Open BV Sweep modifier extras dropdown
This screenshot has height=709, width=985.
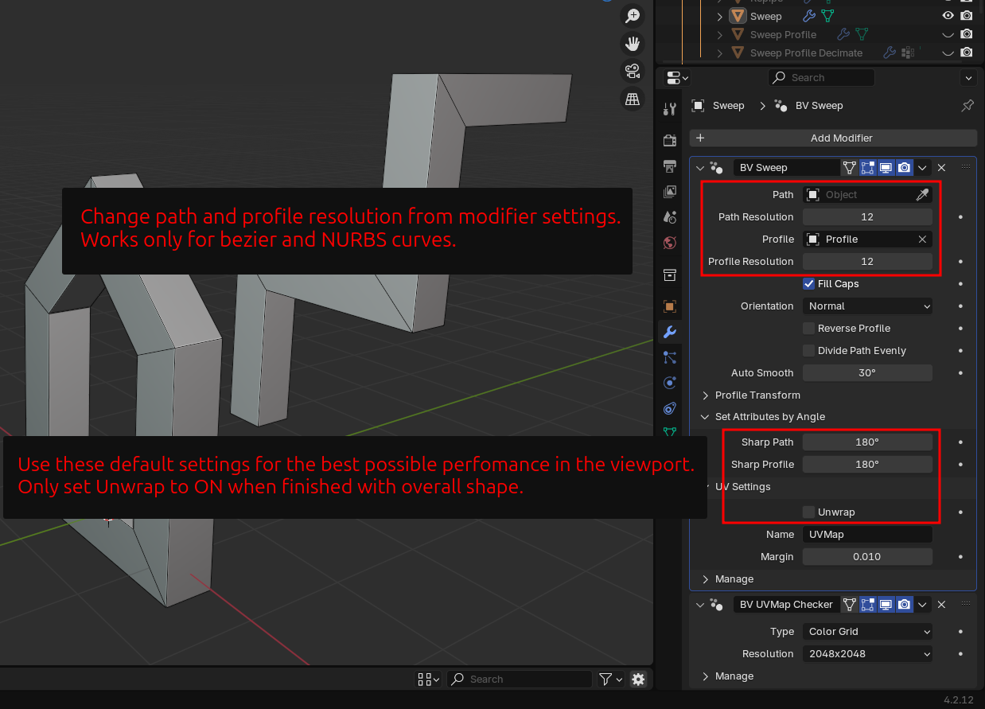[922, 168]
